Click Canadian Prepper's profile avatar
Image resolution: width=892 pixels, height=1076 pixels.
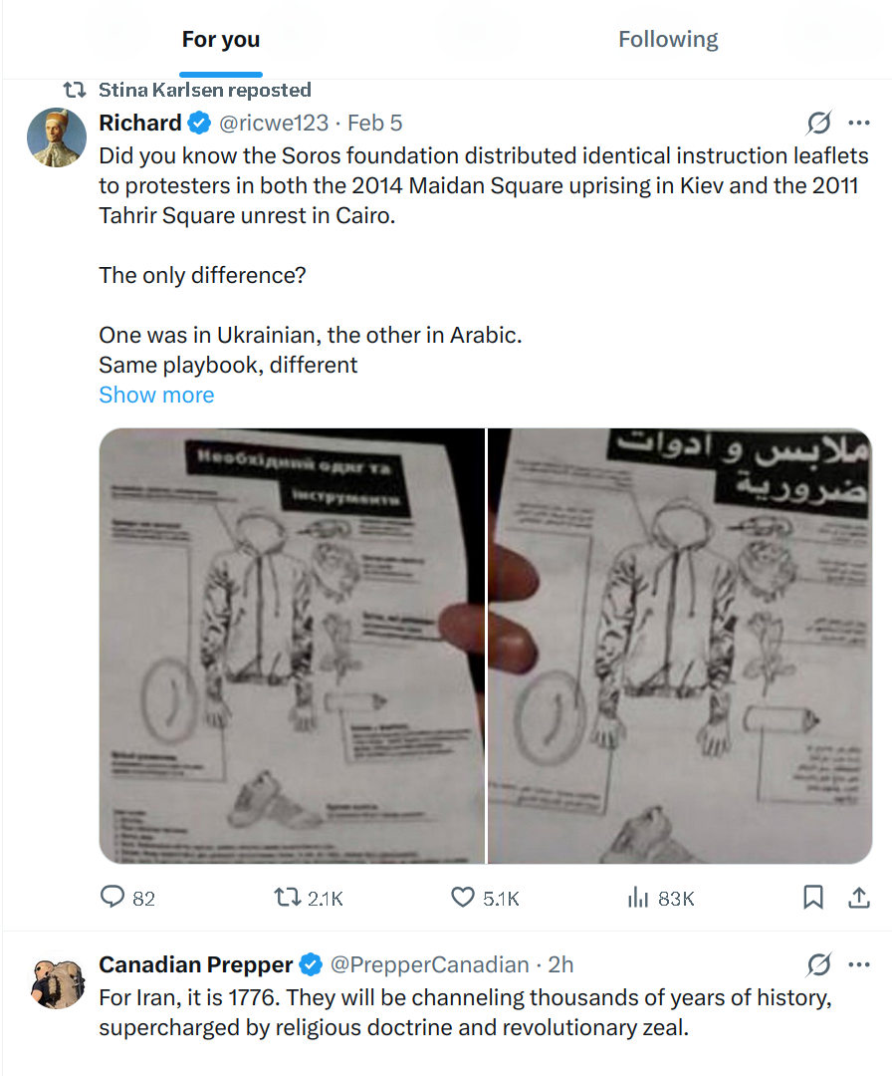[57, 982]
